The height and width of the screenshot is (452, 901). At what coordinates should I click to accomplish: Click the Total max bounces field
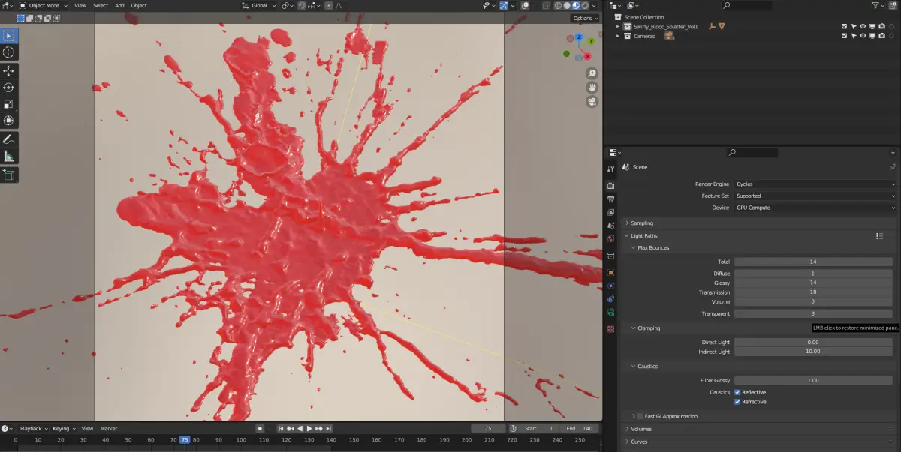tap(813, 262)
